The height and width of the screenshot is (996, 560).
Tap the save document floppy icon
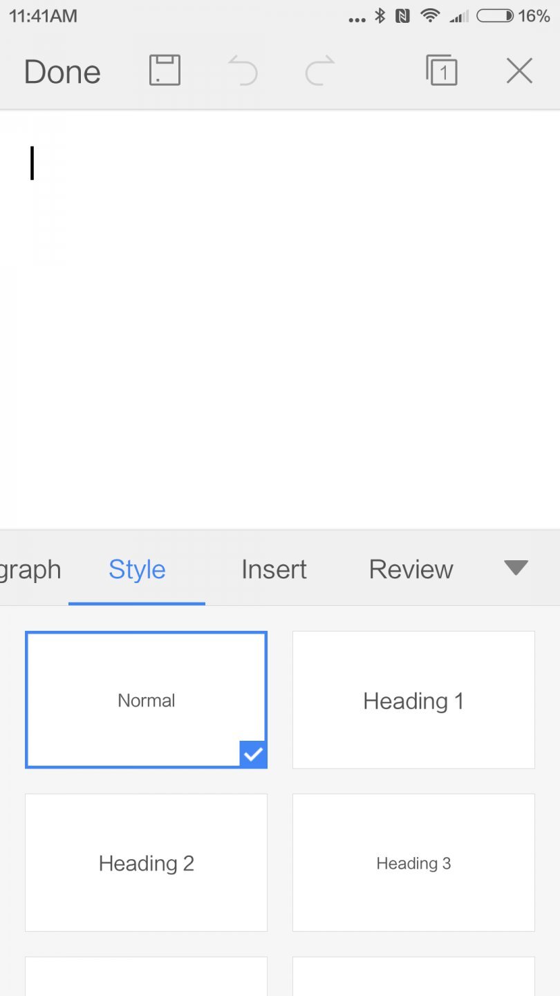pyautogui.click(x=165, y=71)
